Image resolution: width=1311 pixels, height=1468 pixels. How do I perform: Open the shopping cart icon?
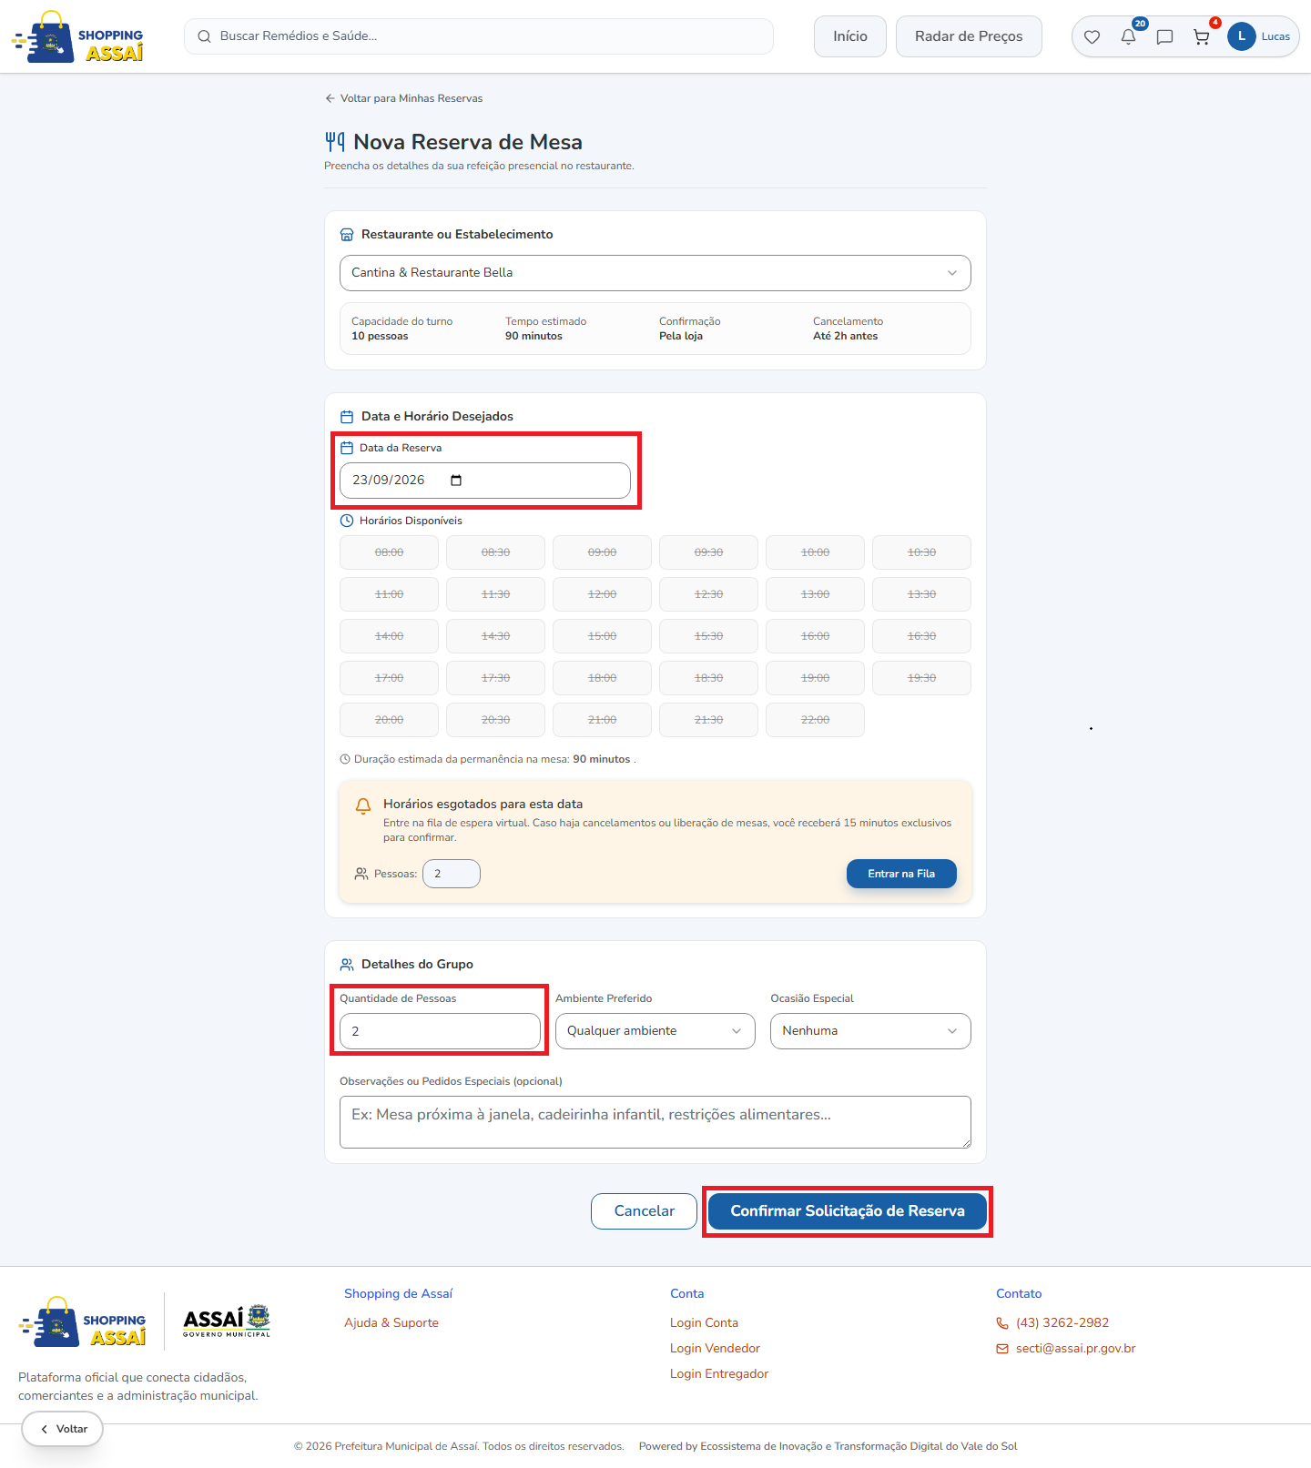(1202, 37)
